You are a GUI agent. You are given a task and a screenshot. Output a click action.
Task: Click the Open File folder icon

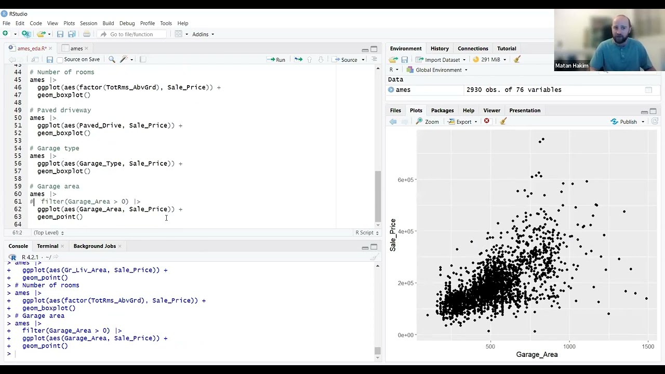tap(41, 34)
